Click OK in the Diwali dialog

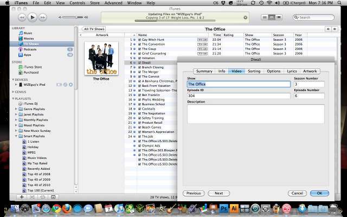[x=319, y=193]
